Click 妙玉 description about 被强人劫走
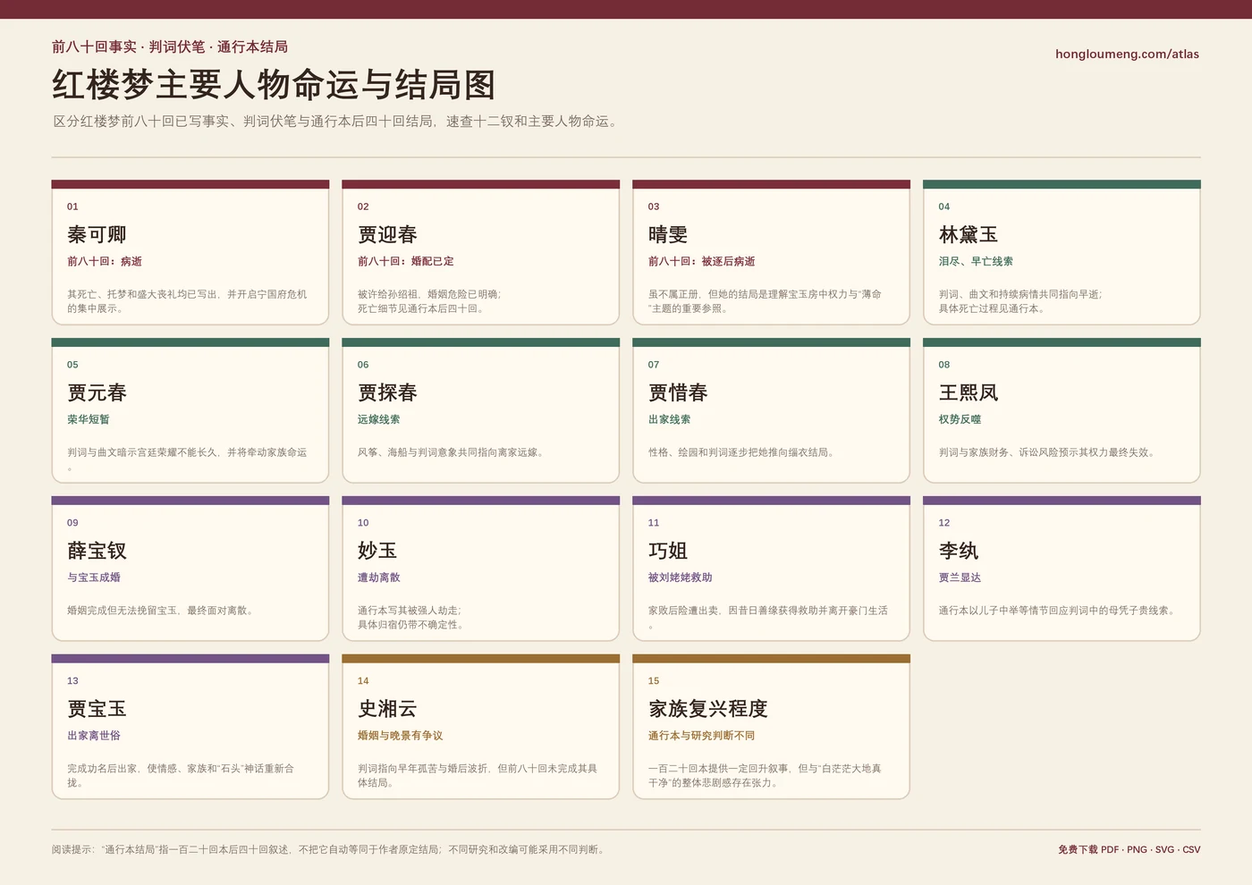This screenshot has width=1252, height=885. click(x=411, y=618)
